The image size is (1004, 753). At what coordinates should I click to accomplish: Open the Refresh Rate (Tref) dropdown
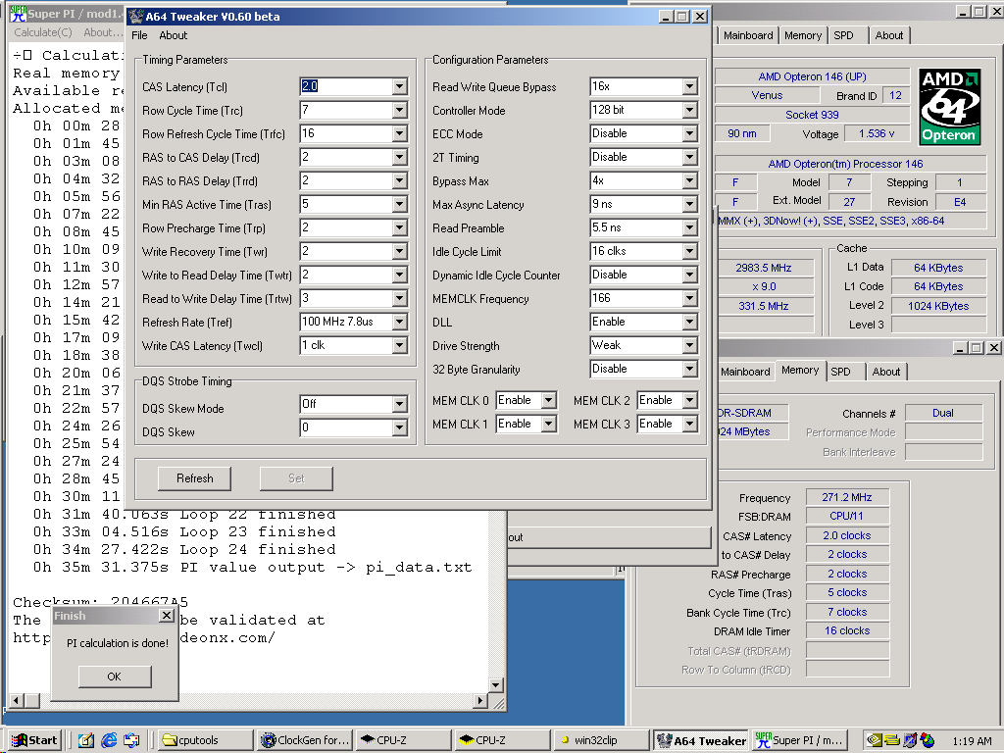400,322
